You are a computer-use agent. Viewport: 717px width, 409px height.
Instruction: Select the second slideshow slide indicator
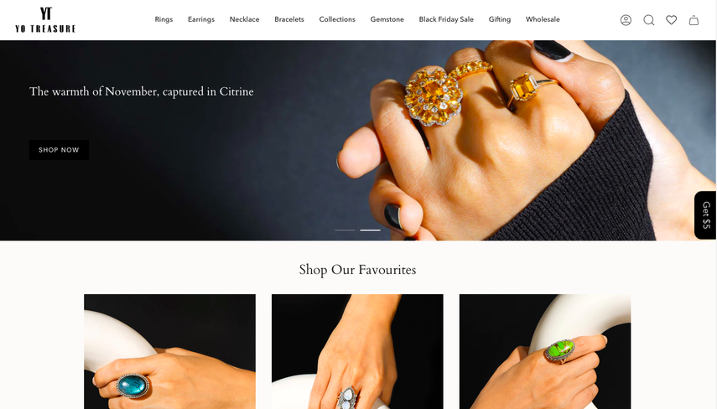tap(371, 230)
